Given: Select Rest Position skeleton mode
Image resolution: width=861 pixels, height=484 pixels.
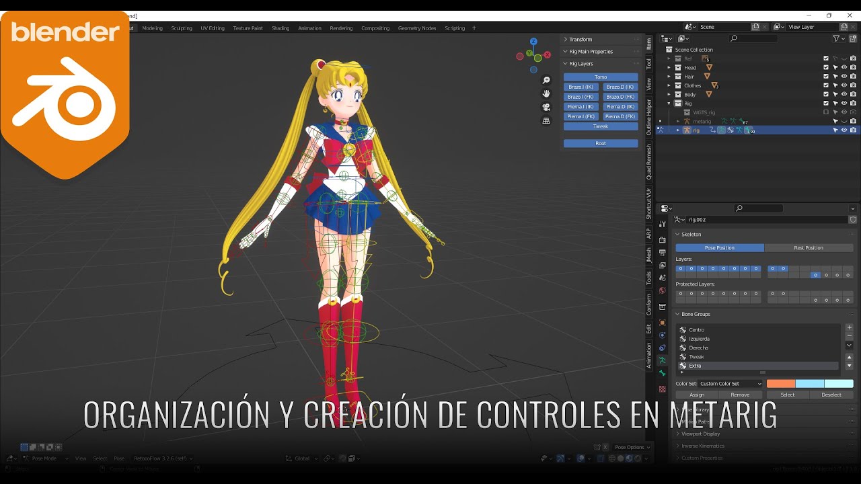Looking at the screenshot, I should point(809,247).
